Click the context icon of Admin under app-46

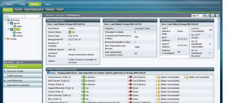[14, 26]
